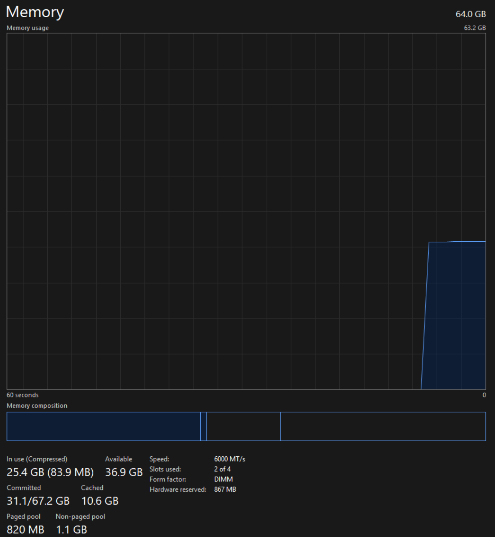This screenshot has height=537, width=495.
Task: Click the Form factor: label
Action: point(168,479)
